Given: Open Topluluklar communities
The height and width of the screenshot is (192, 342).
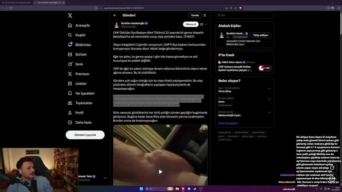Looking at the screenshot, I should click(x=80, y=103).
